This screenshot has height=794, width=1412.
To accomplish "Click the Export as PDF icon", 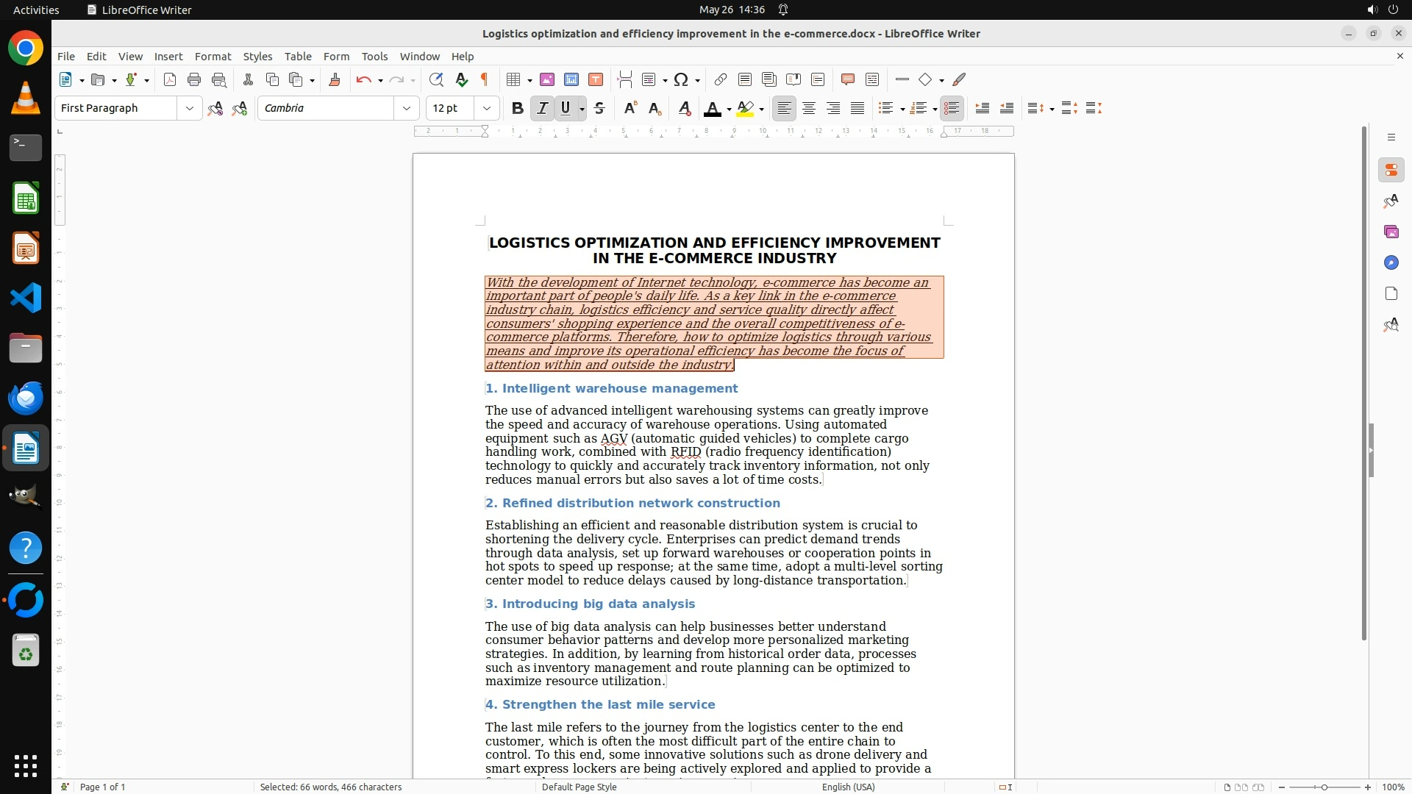I will coord(170,79).
